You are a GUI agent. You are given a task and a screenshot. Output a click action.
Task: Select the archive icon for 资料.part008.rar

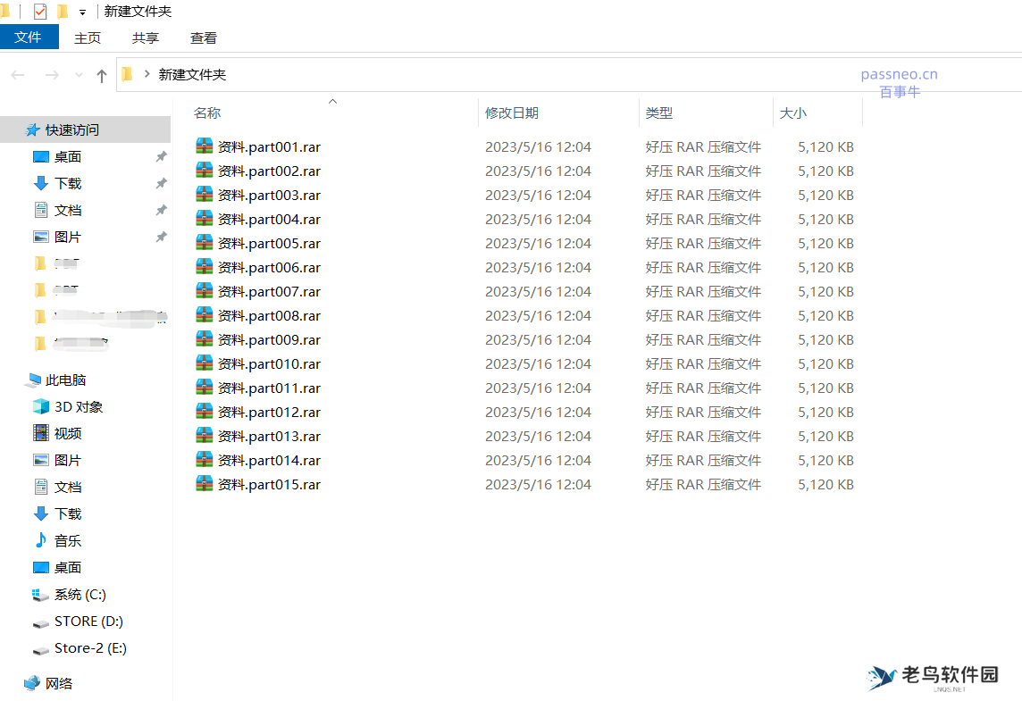pyautogui.click(x=205, y=315)
